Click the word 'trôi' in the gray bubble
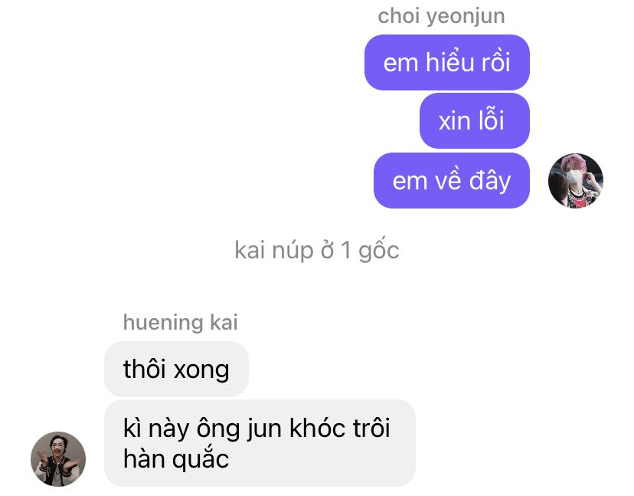Viewport: 634px width, 496px height. pyautogui.click(x=371, y=428)
